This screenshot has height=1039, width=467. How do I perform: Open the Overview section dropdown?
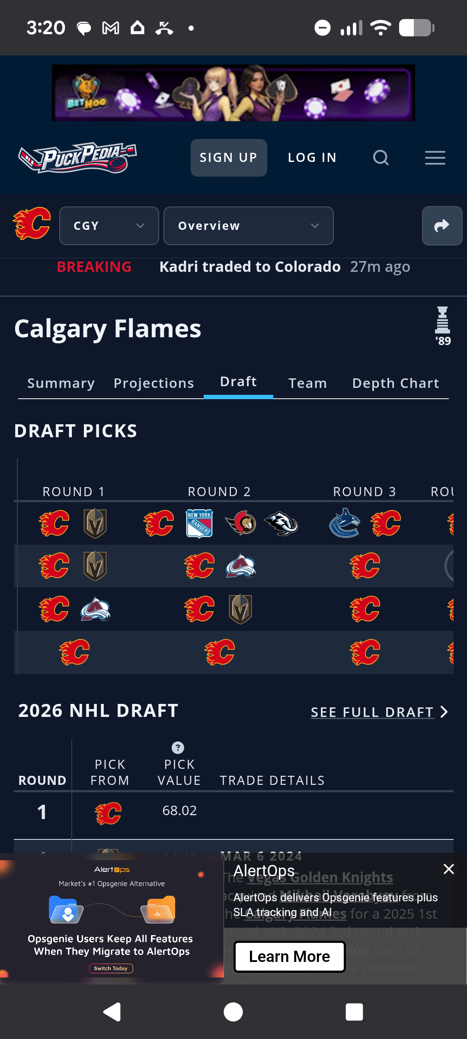[x=248, y=226]
